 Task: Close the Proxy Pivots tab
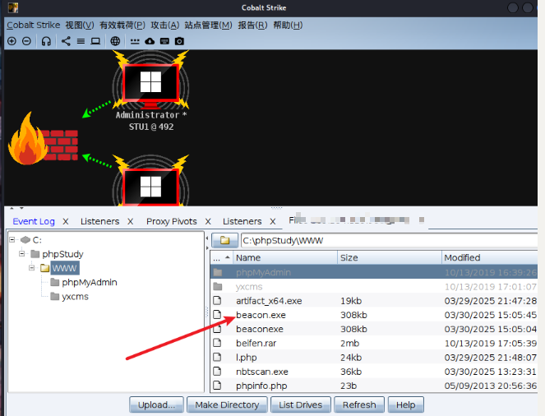tap(208, 221)
